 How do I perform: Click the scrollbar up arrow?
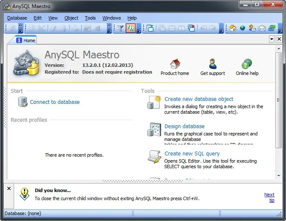279,49
